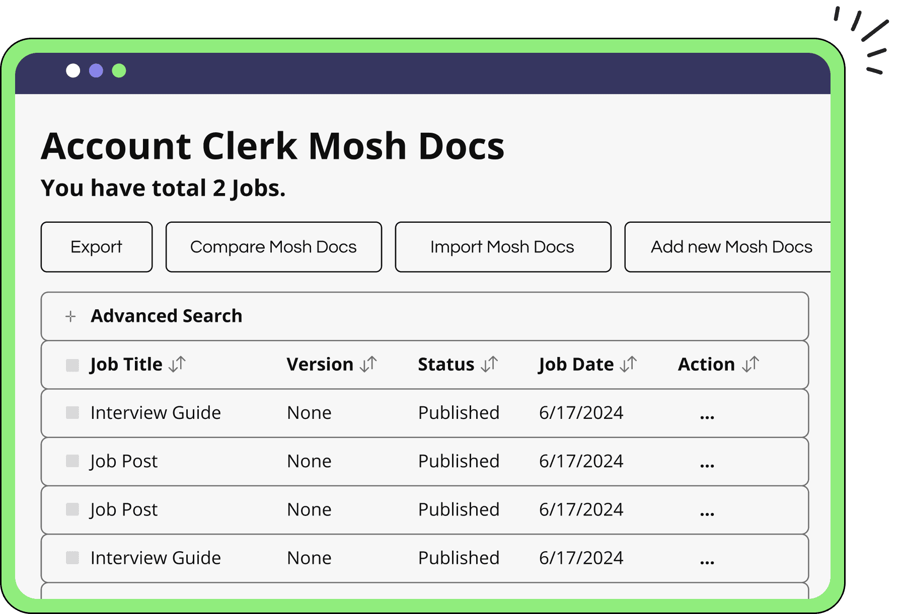Image resolution: width=902 pixels, height=614 pixels.
Task: Sort by Job Title column arrows
Action: pyautogui.click(x=177, y=364)
